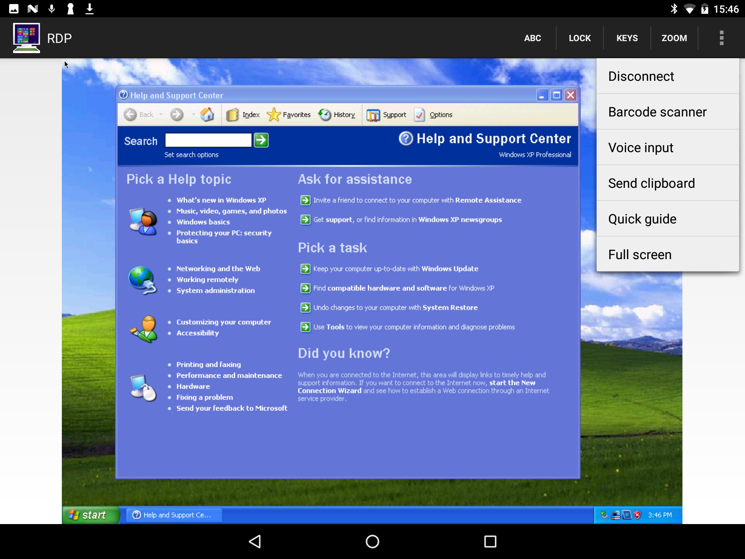
Task: Click the computer and mouse hardware icon
Action: pos(143,388)
